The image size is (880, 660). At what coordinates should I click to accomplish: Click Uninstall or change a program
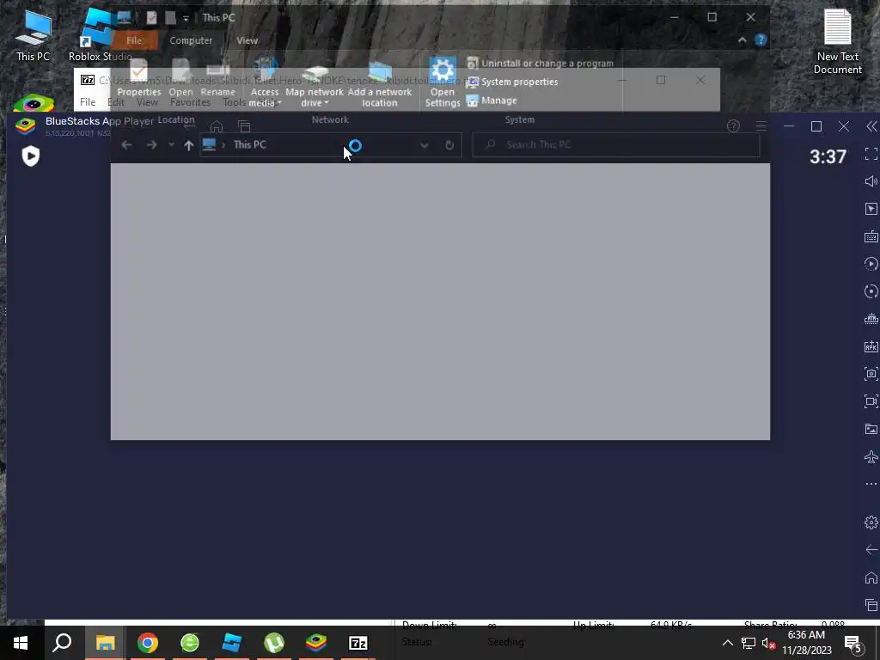(540, 64)
